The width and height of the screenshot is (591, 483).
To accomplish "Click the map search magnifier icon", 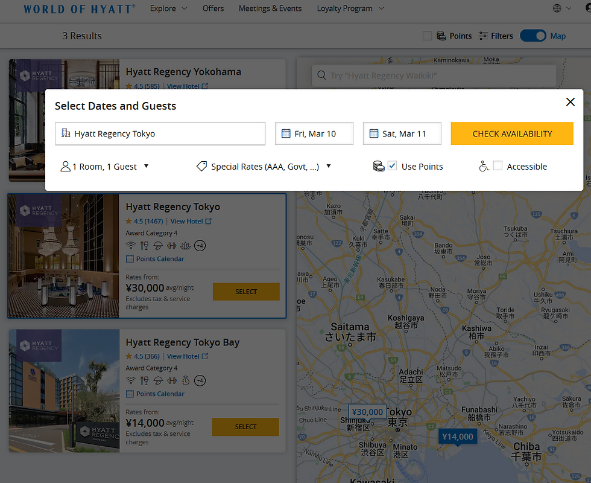I will click(321, 75).
